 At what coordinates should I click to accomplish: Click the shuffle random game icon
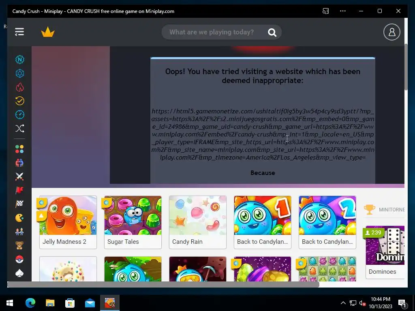click(19, 128)
